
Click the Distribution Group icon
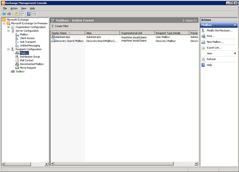point(17,57)
